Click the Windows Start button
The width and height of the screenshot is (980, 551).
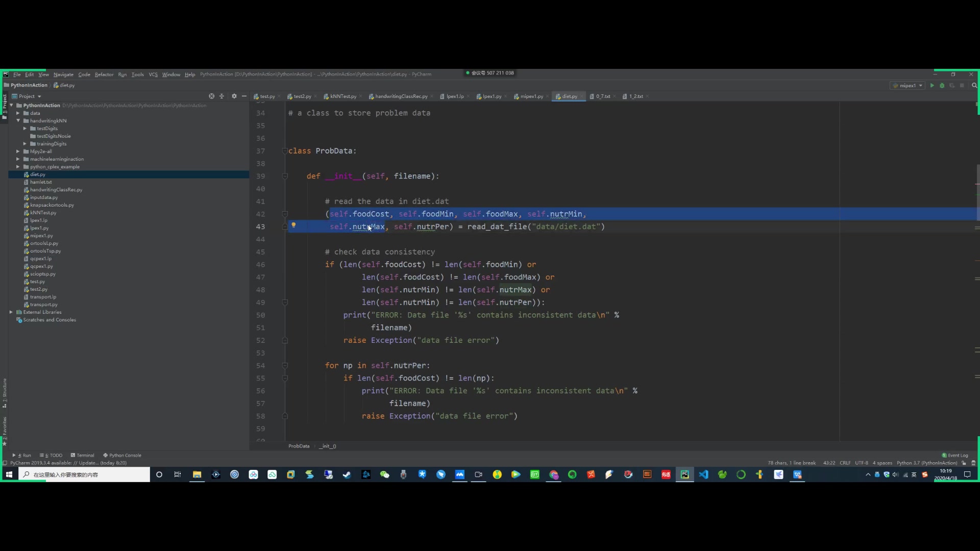click(9, 474)
